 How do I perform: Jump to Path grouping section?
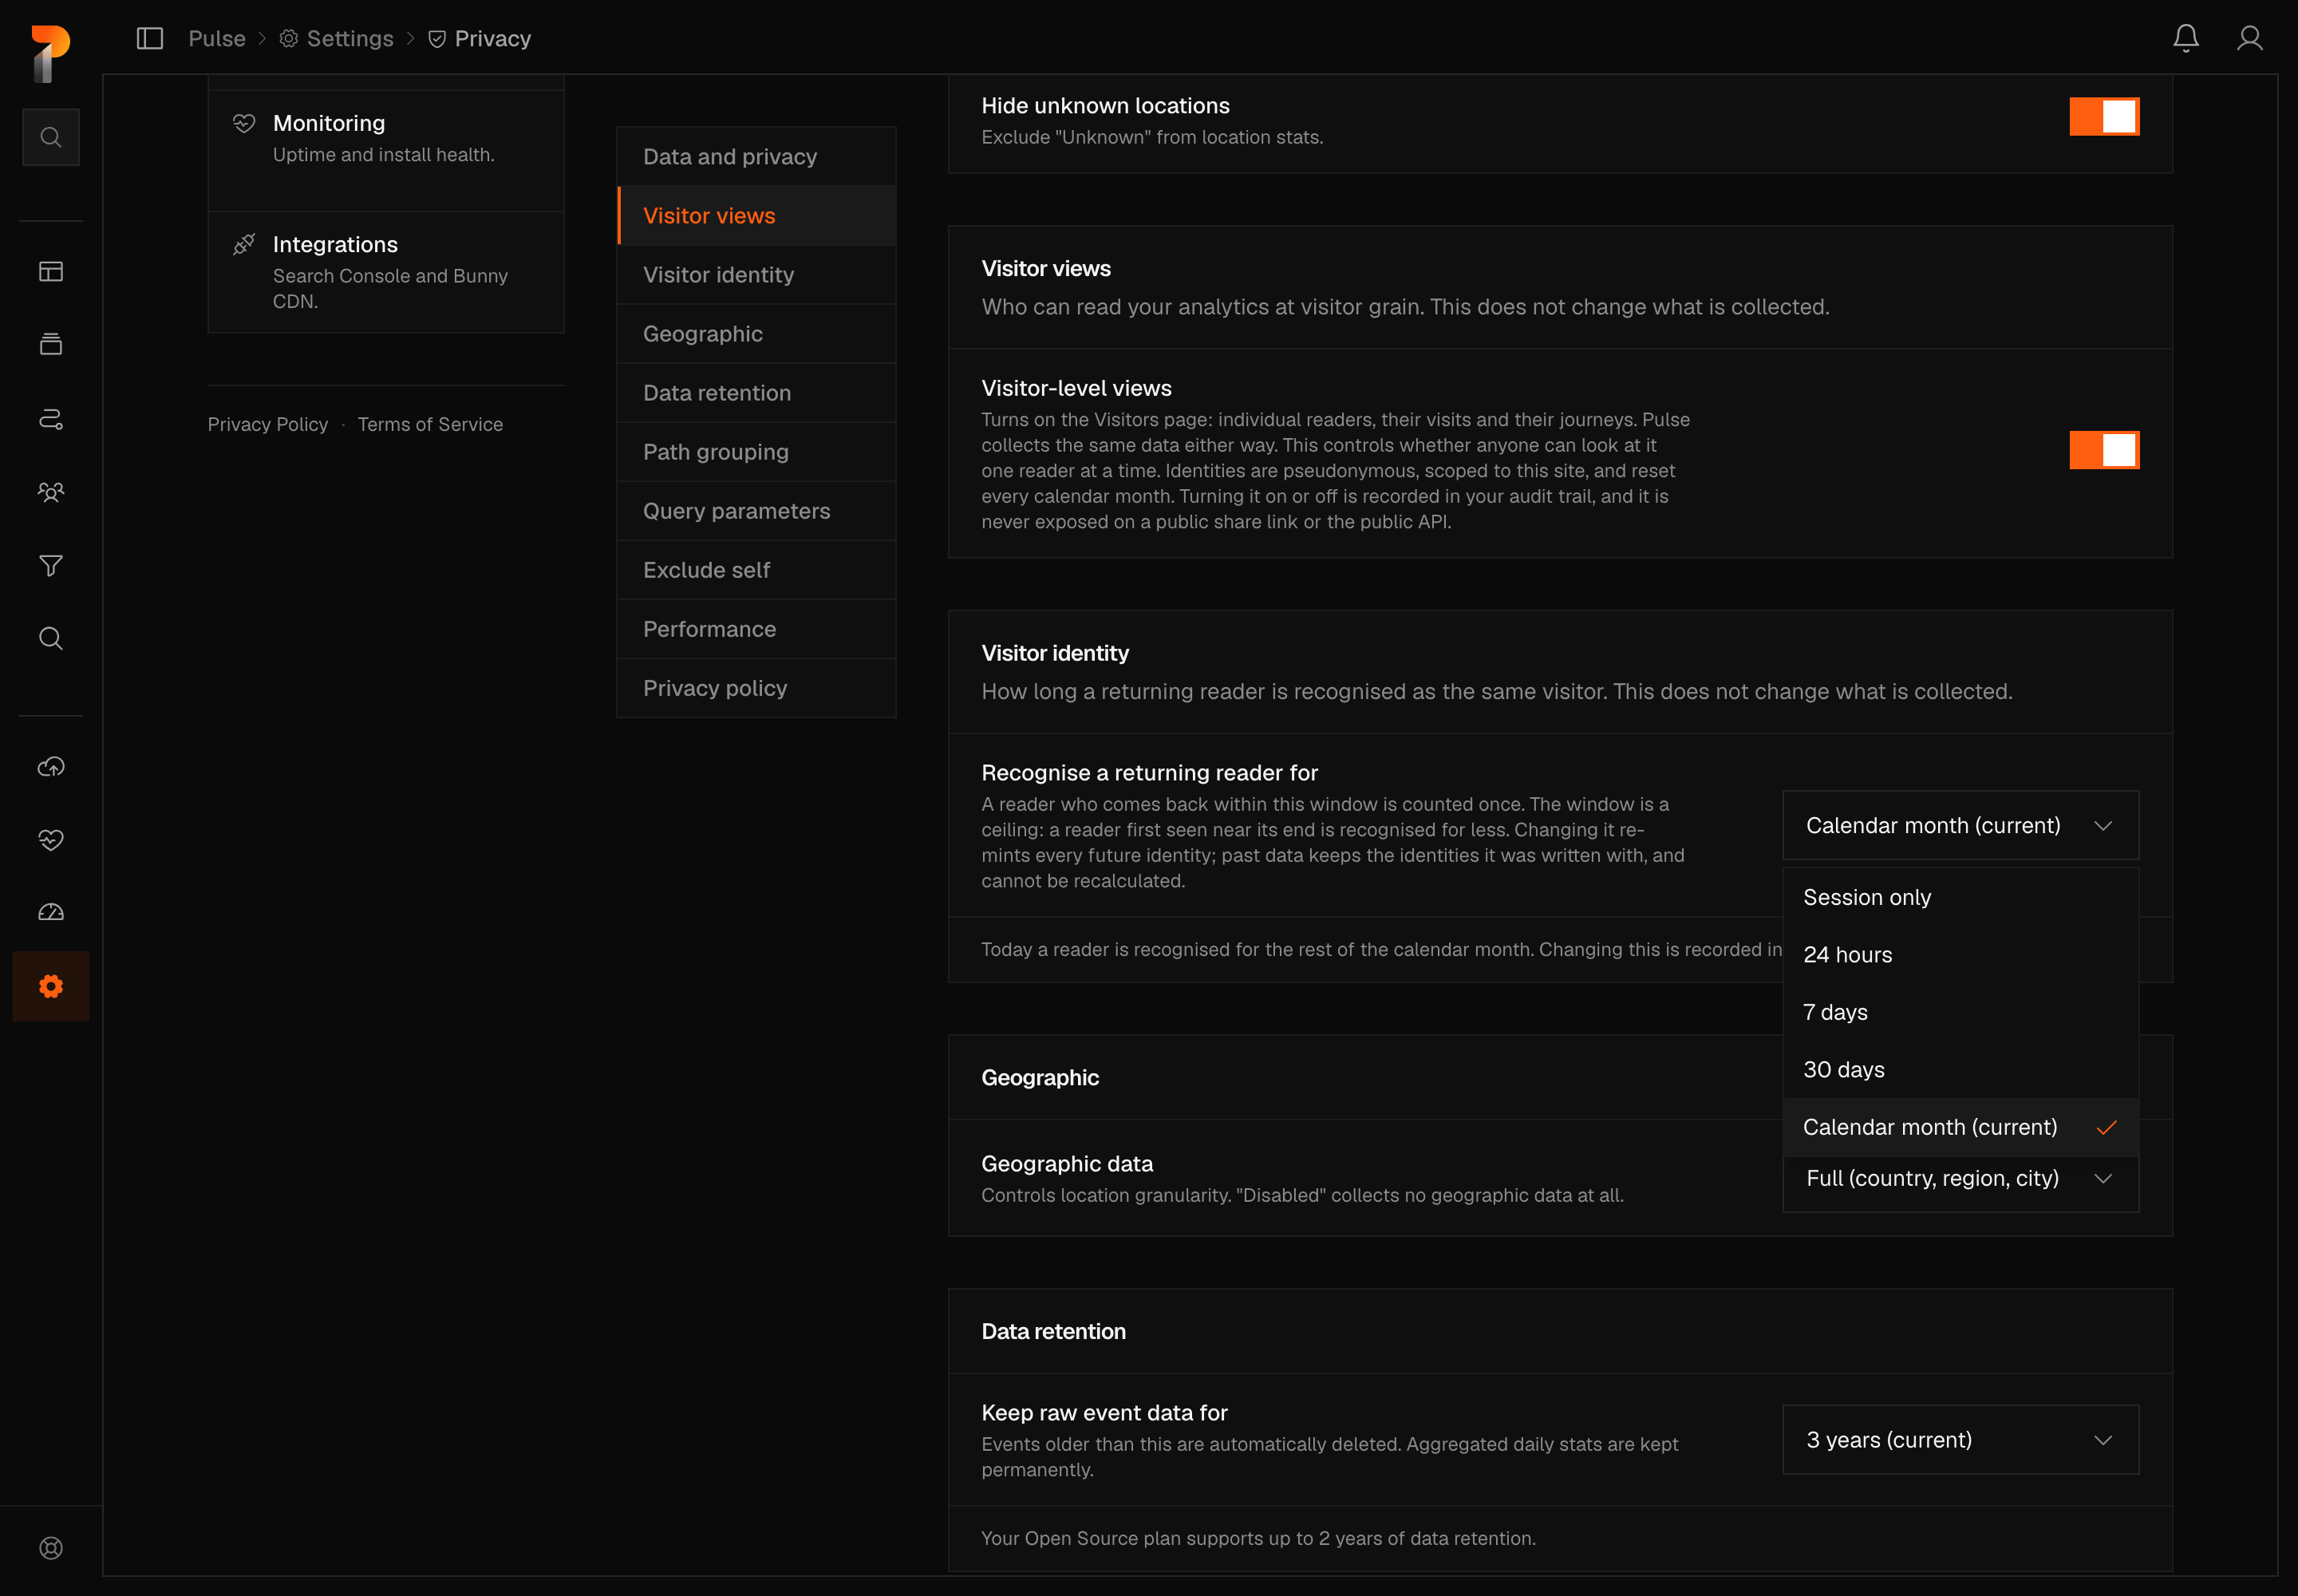pyautogui.click(x=756, y=451)
